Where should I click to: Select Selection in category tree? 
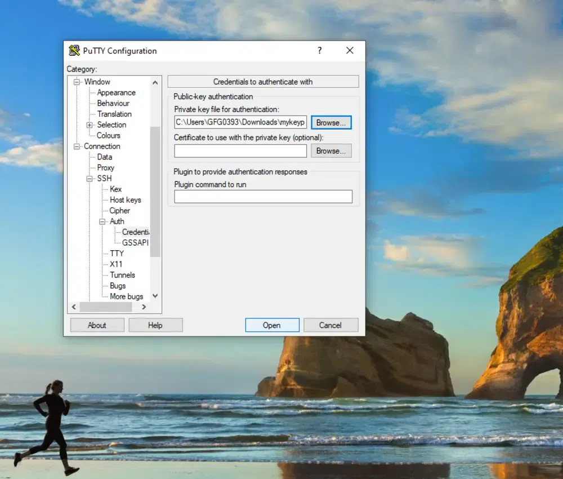(111, 125)
